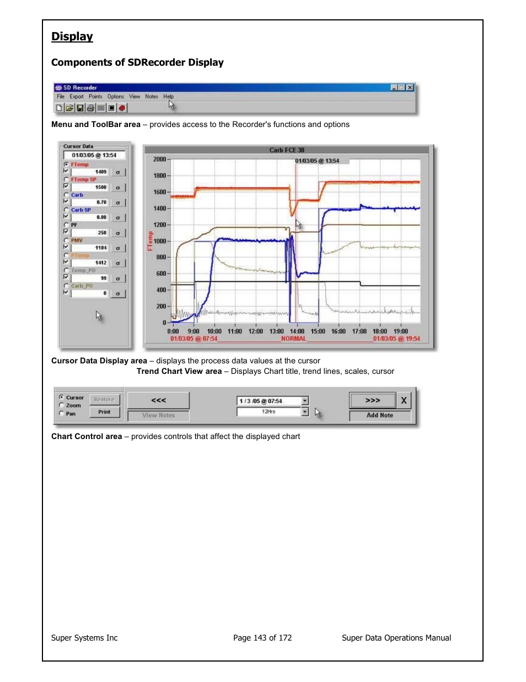Click the PF value field showing 250
The width and height of the screenshot is (526, 682).
click(x=89, y=233)
